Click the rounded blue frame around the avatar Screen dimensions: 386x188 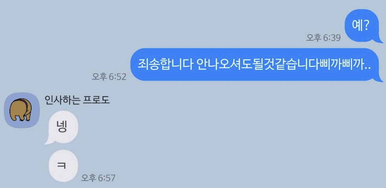point(22,110)
